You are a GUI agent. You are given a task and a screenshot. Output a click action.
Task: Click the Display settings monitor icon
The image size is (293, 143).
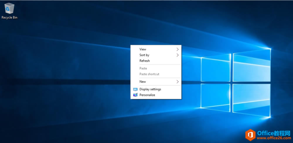tap(135, 89)
